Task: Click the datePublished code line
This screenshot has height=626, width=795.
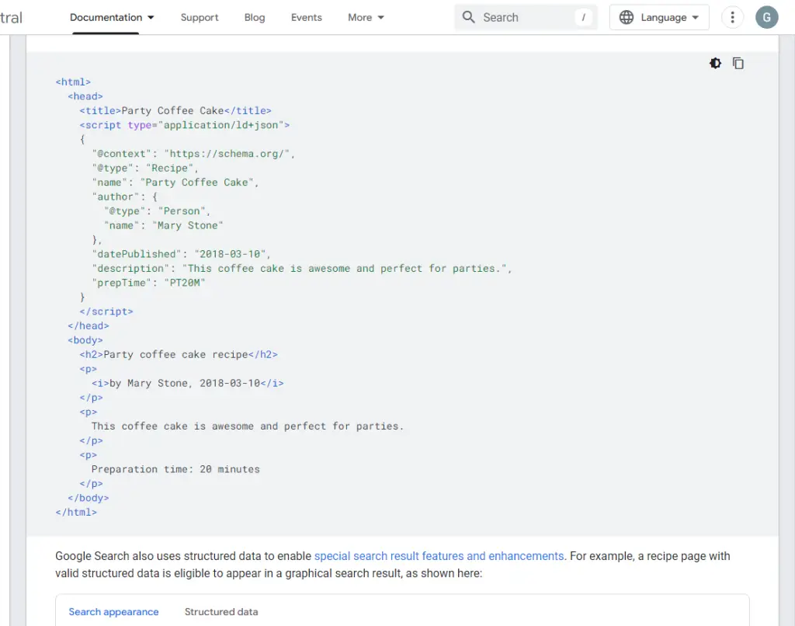Action: click(x=181, y=254)
